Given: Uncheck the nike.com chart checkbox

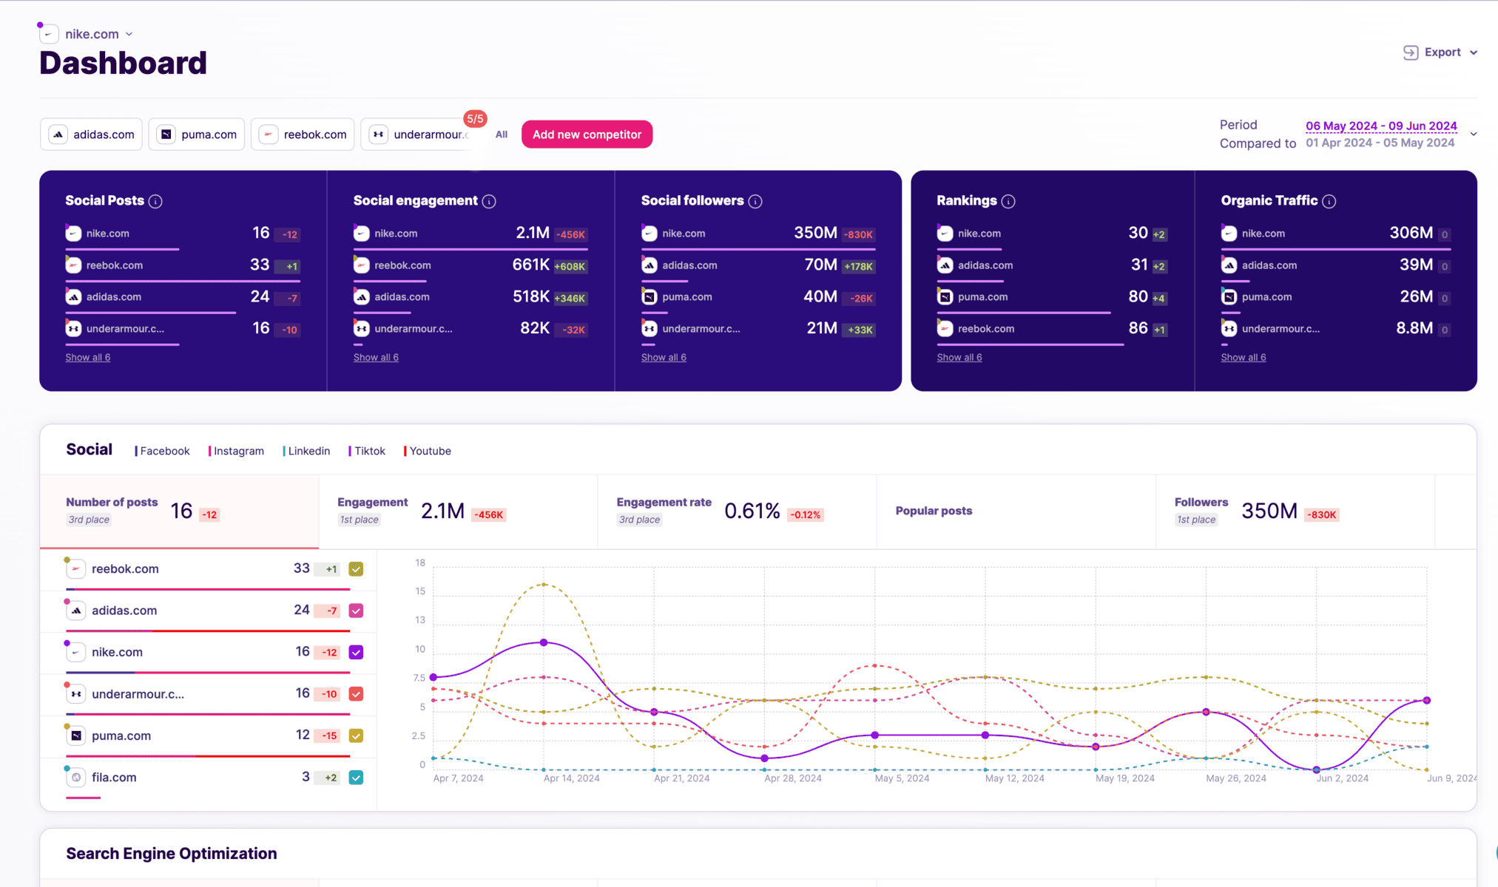Looking at the screenshot, I should pos(356,653).
